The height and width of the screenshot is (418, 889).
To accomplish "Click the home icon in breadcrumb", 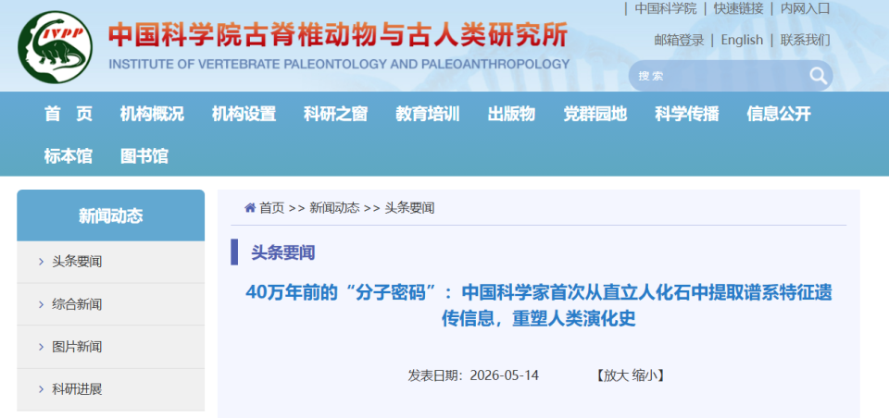I will tap(250, 208).
